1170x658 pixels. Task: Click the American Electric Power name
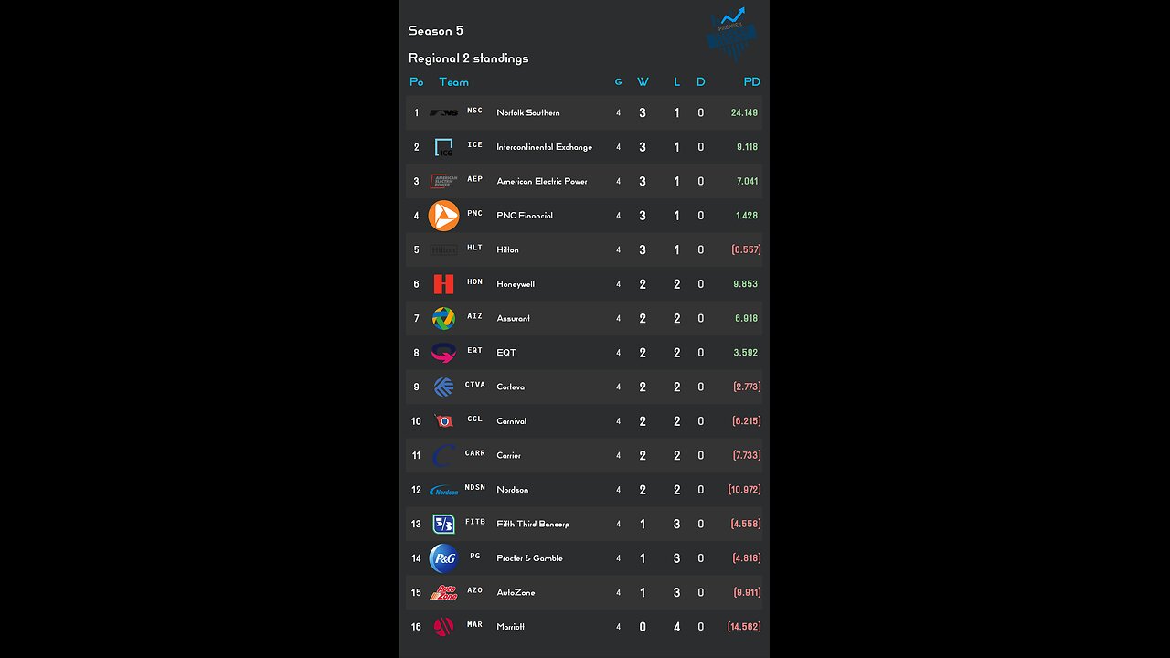(x=542, y=181)
